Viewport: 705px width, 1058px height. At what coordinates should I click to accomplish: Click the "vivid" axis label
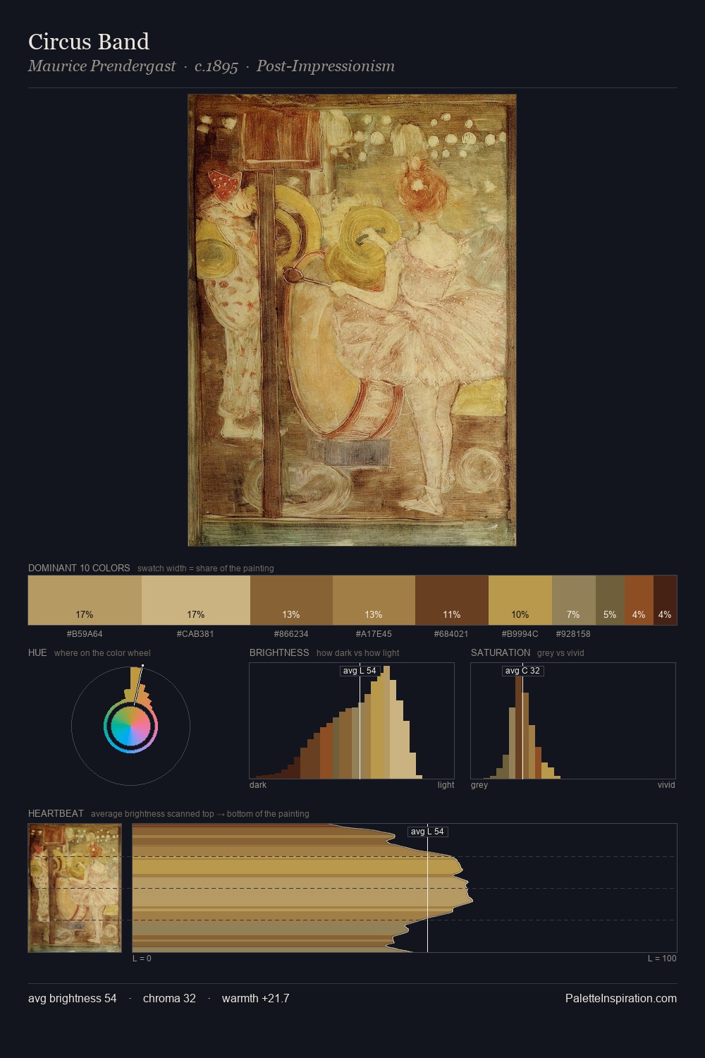pyautogui.click(x=666, y=785)
